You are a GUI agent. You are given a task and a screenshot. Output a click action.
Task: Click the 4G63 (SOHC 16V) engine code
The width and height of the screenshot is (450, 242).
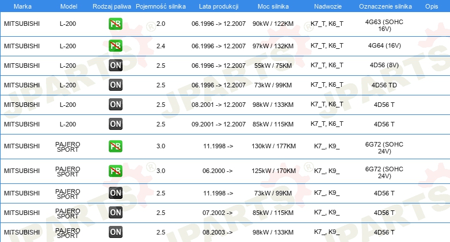[x=384, y=25]
